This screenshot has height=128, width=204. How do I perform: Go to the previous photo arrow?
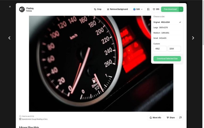(9, 38)
